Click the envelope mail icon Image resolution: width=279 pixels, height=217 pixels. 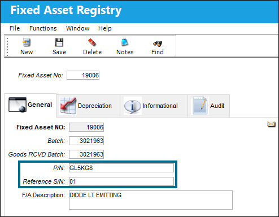[271, 124]
